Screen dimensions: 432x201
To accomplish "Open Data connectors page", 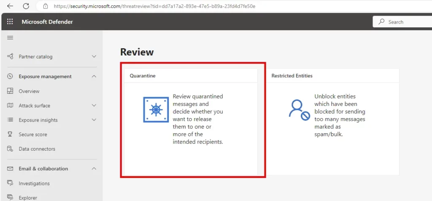I will (37, 149).
